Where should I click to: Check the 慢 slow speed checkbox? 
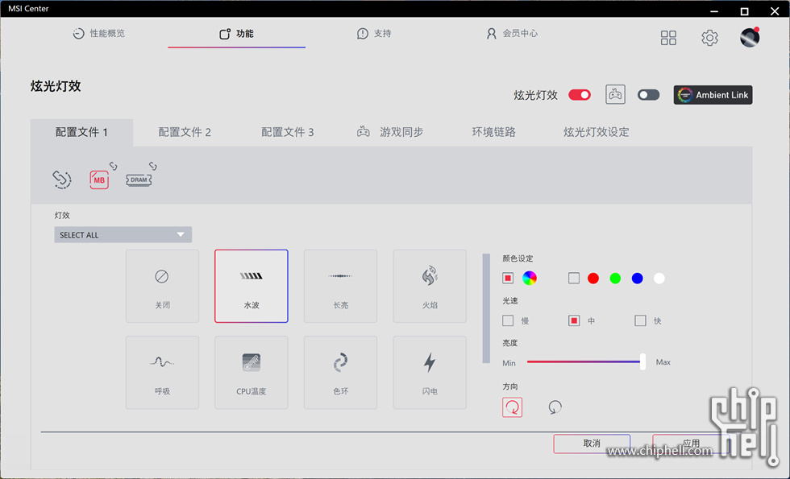[x=508, y=320]
